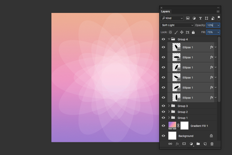232x155 pixels.
Task: Click the Fill label
Action: coord(203,32)
